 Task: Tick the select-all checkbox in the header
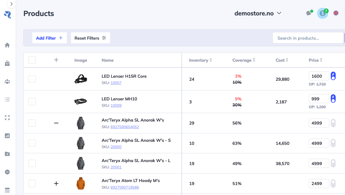(32, 60)
